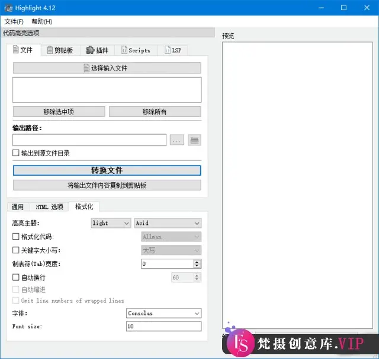Open the 大写 keyword case dropdown

(x=171, y=250)
